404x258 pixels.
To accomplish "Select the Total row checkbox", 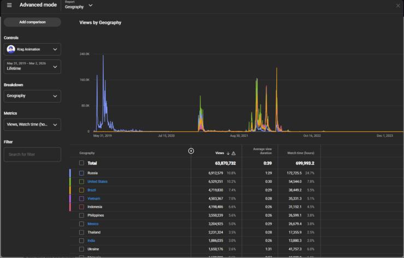I will tap(81, 163).
